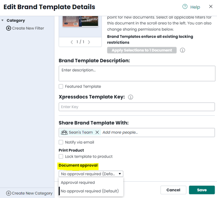Click the plus icon beside Create New Filter
Viewport: 217px width, 198px height.
click(x=9, y=28)
